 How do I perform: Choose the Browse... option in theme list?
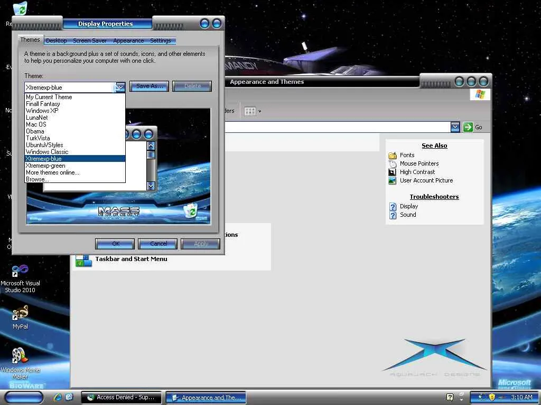pyautogui.click(x=75, y=179)
